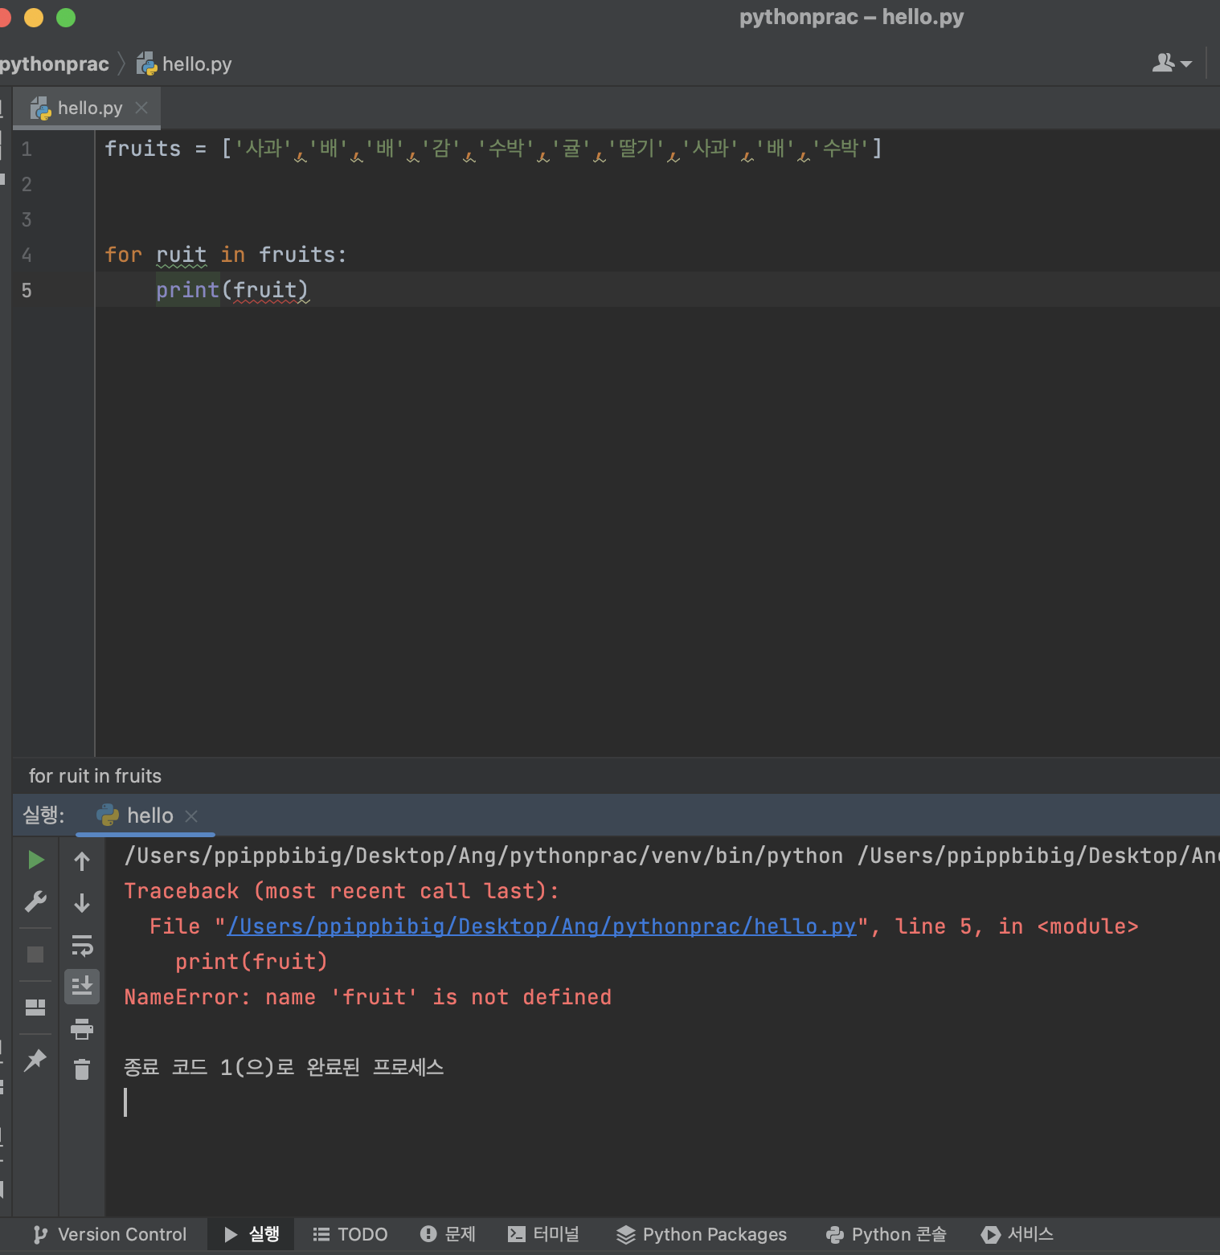
Task: Click the '종료 코드 1' process exit message
Action: click(x=284, y=1068)
